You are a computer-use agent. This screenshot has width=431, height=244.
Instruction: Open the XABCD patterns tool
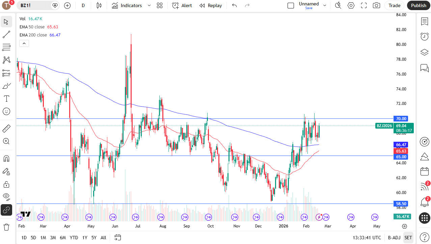(6, 60)
